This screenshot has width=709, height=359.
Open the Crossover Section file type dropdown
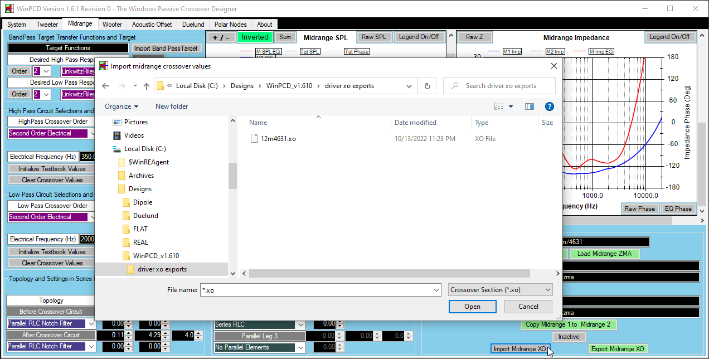(x=500, y=290)
